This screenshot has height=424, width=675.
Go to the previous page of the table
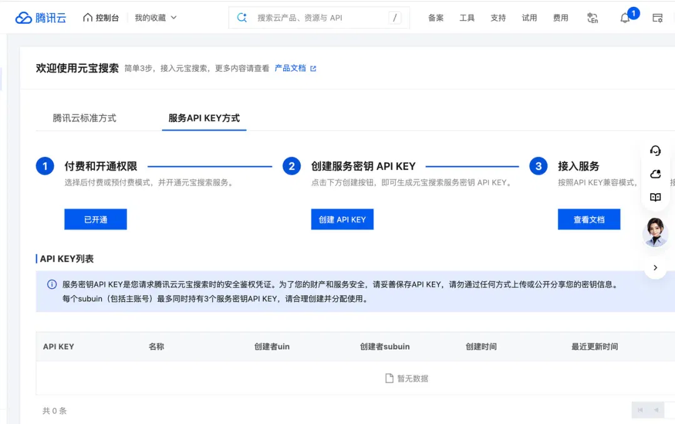point(656,410)
